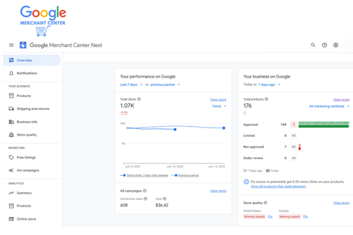Viewport: 353px width, 235px height.
Task: Click the Under review row label
Action: (253, 158)
